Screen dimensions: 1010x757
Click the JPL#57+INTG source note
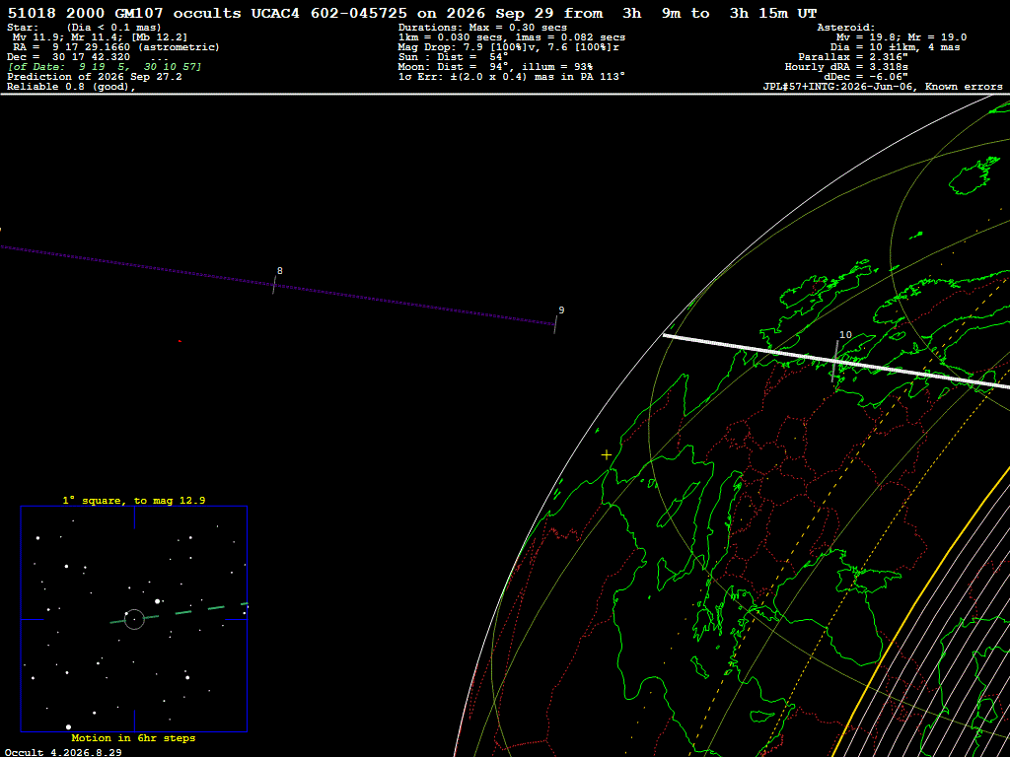883,87
